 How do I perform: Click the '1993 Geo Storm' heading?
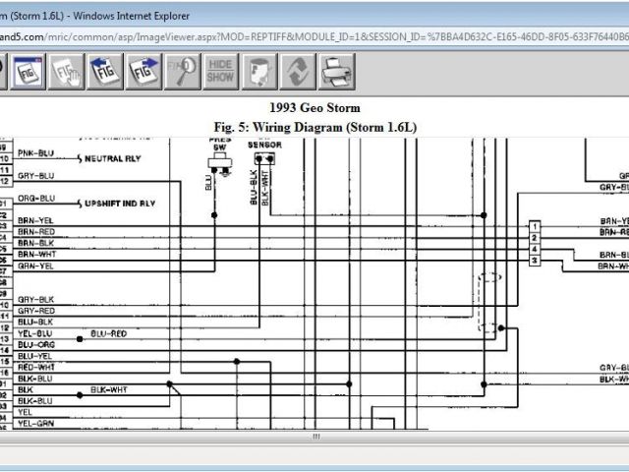pos(314,108)
